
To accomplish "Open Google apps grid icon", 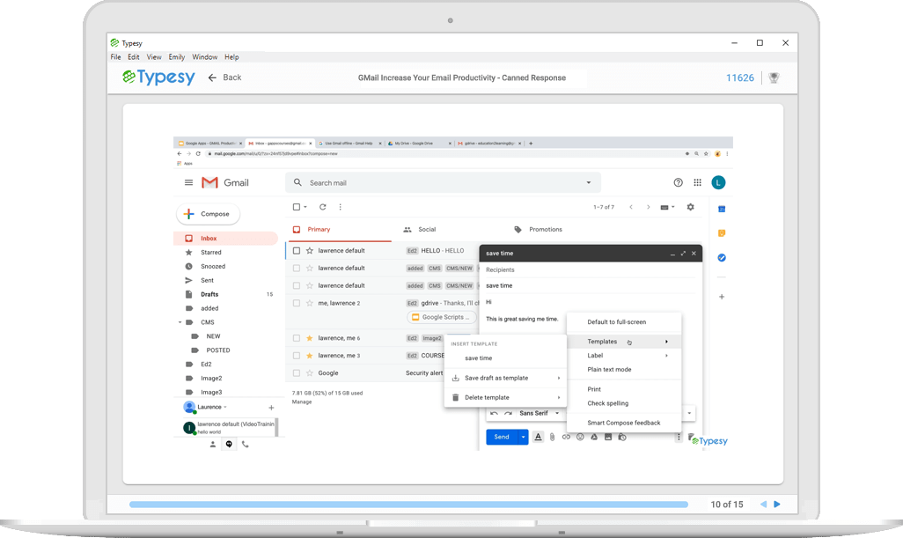I will [697, 182].
